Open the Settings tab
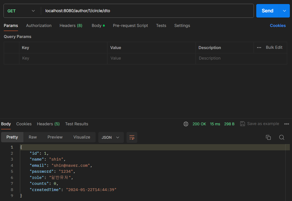292x201 pixels. pos(182,26)
